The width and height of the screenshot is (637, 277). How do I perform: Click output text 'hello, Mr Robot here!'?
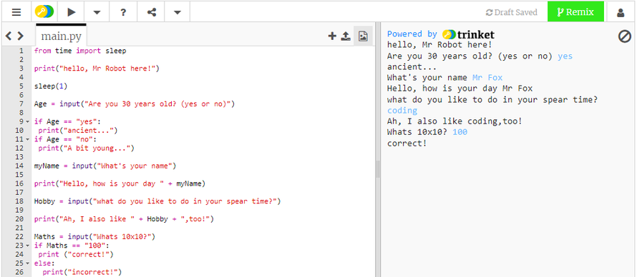439,45
